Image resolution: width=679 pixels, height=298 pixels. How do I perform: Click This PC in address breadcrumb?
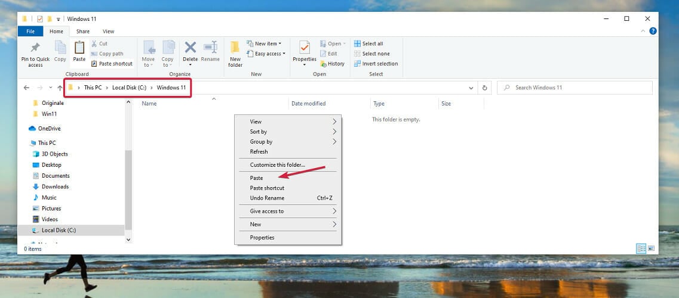click(x=93, y=88)
